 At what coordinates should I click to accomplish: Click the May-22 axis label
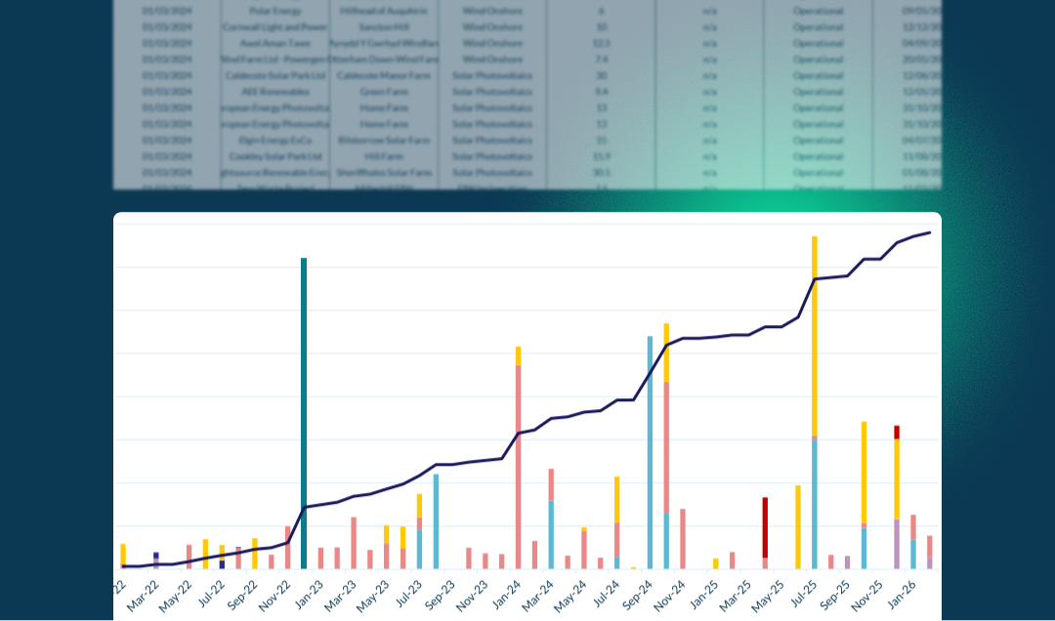176,595
